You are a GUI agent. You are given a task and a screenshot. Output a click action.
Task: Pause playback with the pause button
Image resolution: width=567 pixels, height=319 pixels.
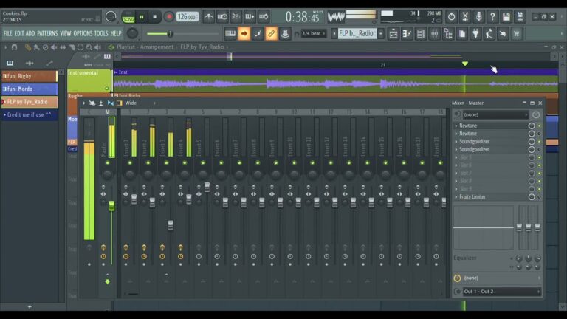click(x=142, y=17)
